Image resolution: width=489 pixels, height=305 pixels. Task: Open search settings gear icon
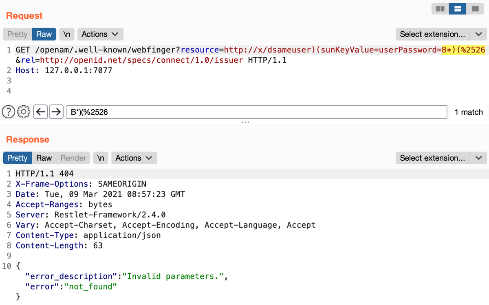pos(24,111)
